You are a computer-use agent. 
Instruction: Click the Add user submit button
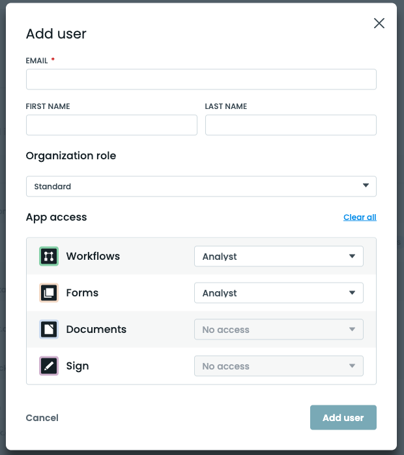[343, 418]
